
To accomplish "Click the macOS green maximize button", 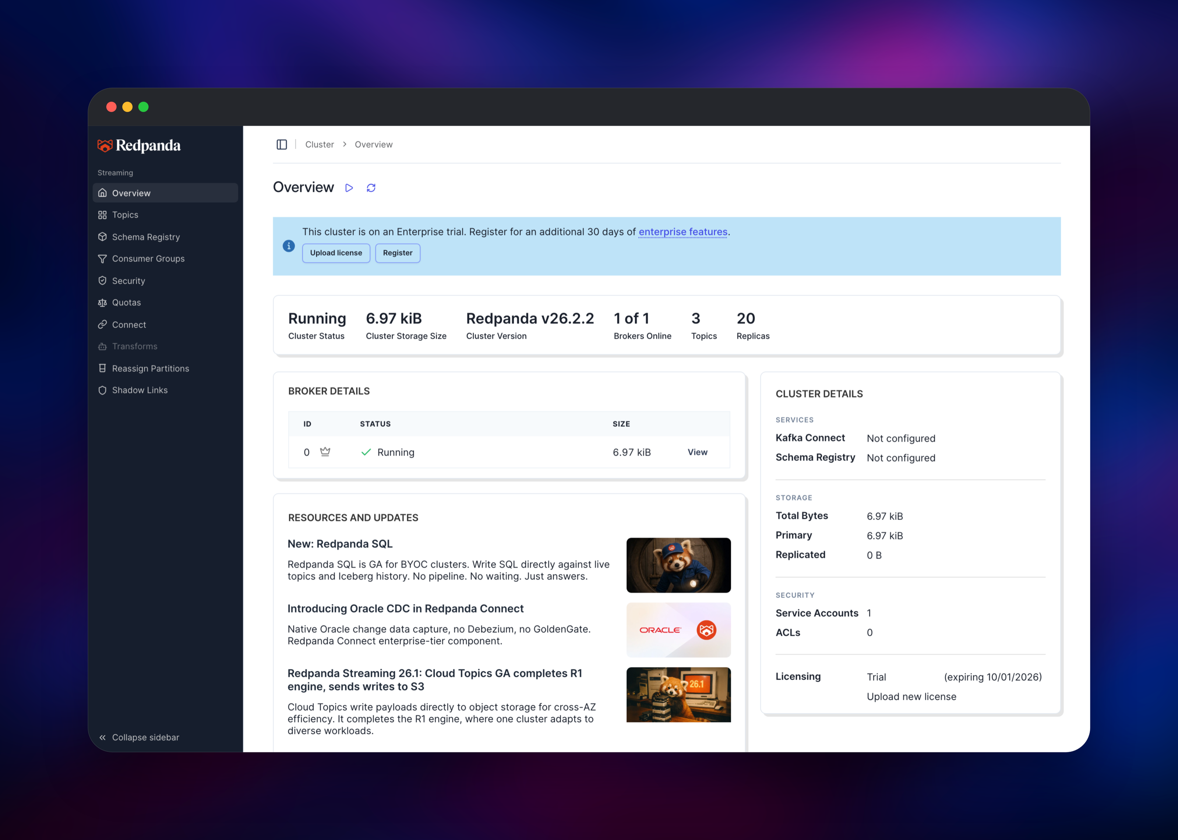I will click(144, 107).
